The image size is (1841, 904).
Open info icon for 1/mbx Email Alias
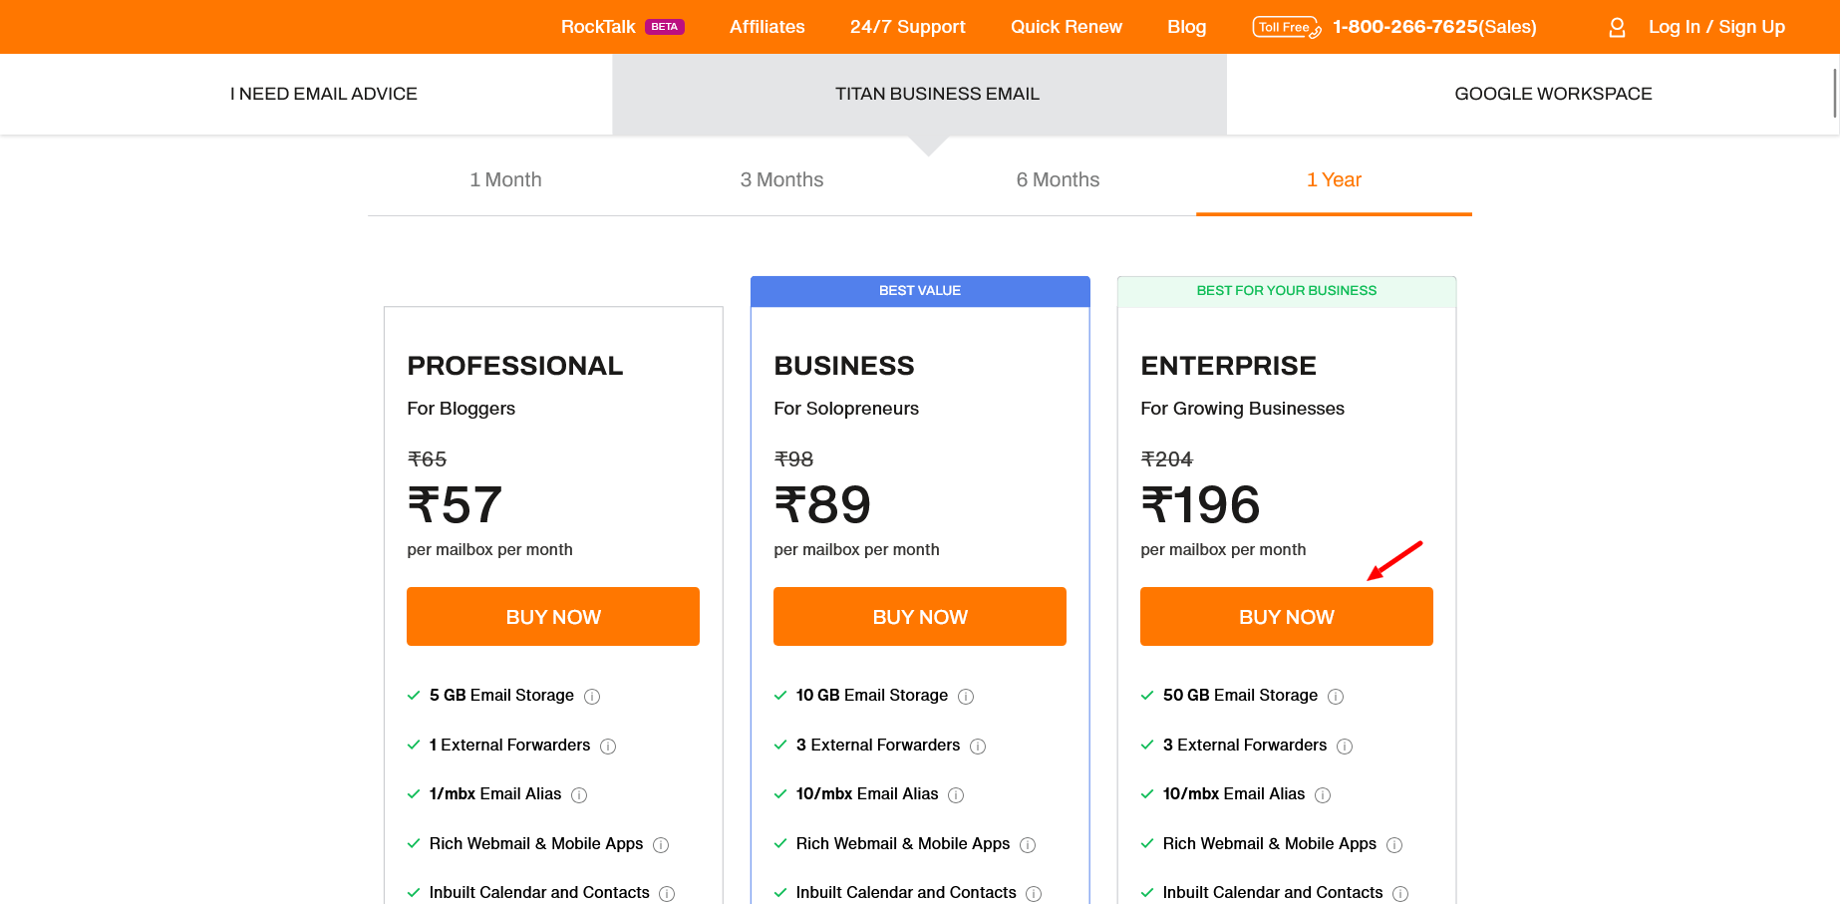[x=579, y=795]
